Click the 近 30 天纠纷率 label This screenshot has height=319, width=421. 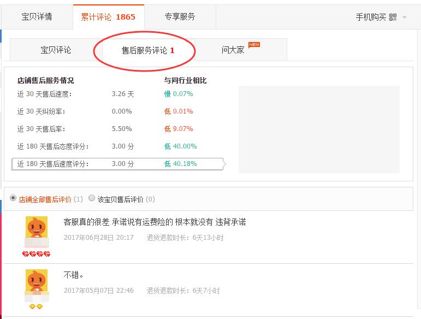pos(41,111)
